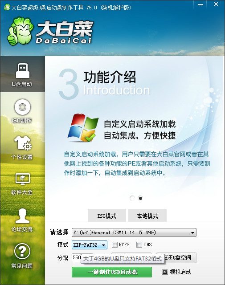Open 个性设置 shirt-and-gear icon
This screenshot has height=285, width=225.
point(23,143)
